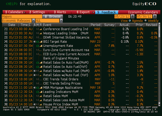The width and height of the screenshot is (162, 116).
Task: Click the mail icon for Leading Indicators MoM
Action: pos(38,92)
